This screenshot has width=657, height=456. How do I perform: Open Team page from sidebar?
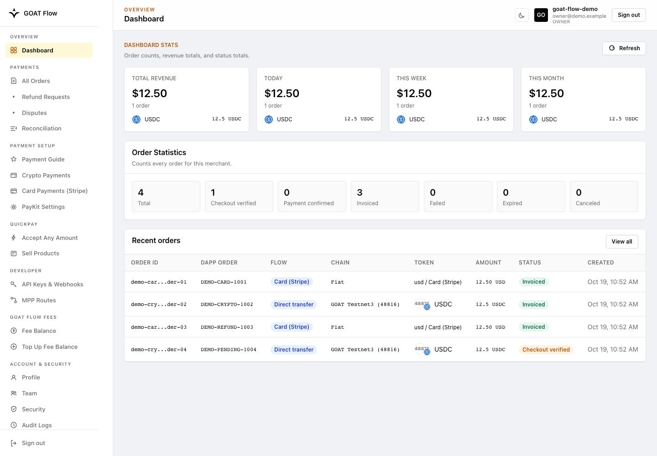coord(29,393)
